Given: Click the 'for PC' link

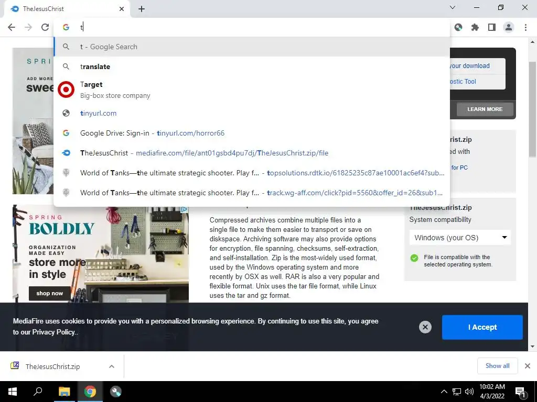Looking at the screenshot, I should (459, 167).
